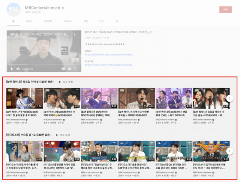Click title 'SG워너비가 팬들에게 보내는 노래'
The image size is (240, 182).
[x=172, y=114]
